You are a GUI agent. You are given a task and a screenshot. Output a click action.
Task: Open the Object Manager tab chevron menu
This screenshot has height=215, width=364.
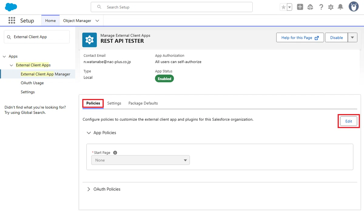97,21
